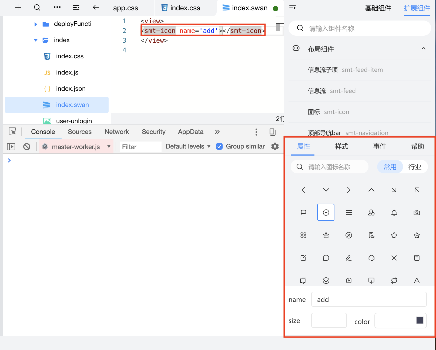The image size is (436, 350).
Task: Select the 常用 icon category
Action: coord(390,167)
